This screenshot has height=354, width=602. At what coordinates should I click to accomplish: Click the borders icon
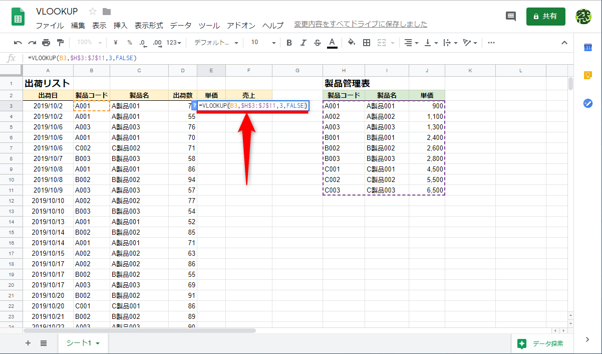click(x=366, y=43)
